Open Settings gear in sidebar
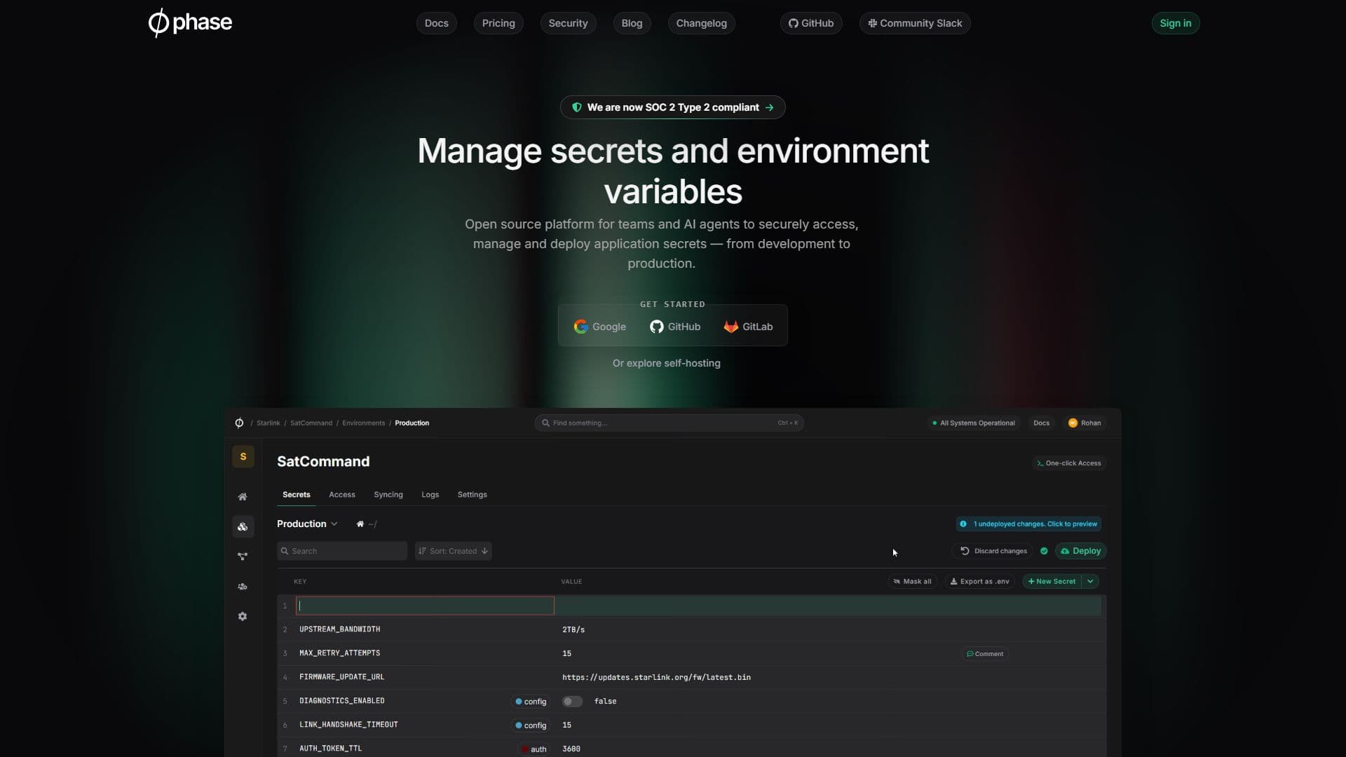Viewport: 1346px width, 757px height. click(x=243, y=617)
